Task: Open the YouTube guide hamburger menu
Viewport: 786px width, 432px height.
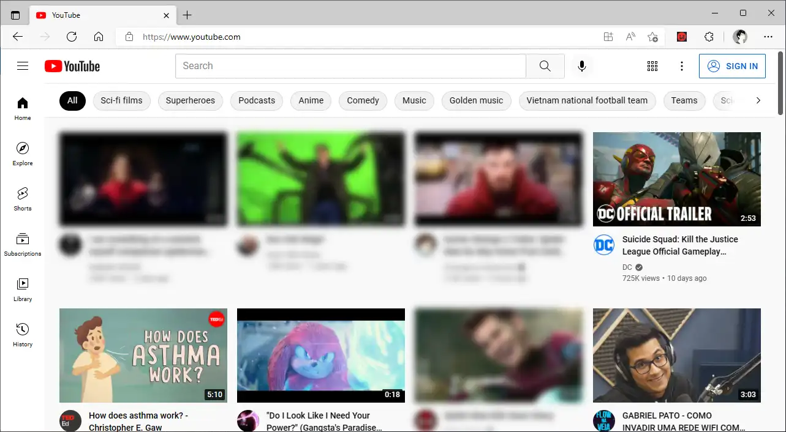Action: coord(23,66)
